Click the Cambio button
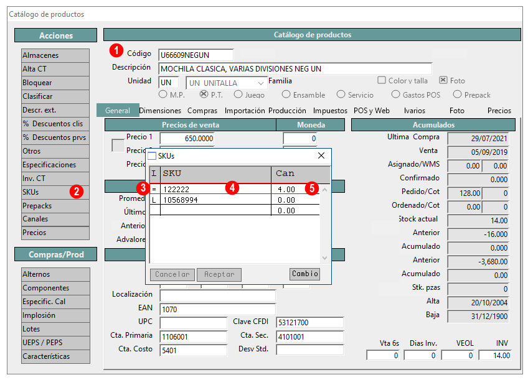Screen dimensions: 528x380 (x=304, y=274)
